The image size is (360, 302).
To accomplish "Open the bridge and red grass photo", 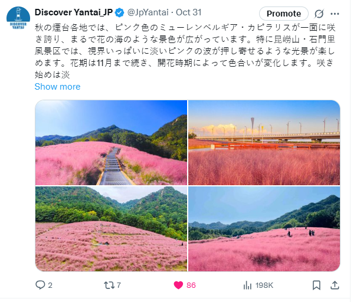I will (264, 143).
